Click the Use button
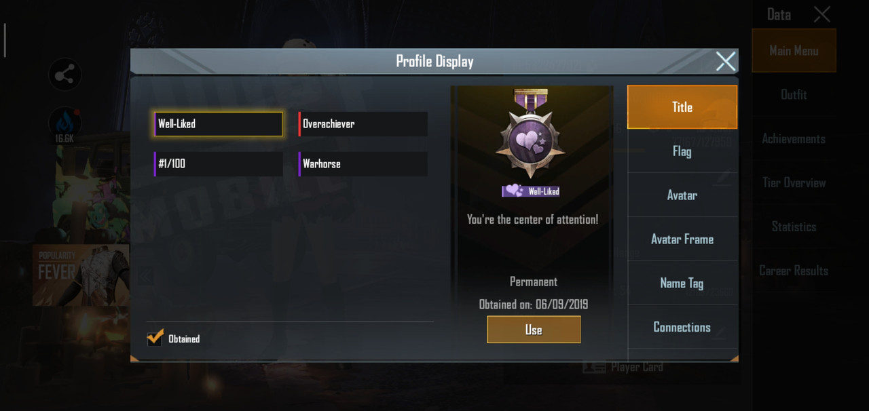Image resolution: width=869 pixels, height=411 pixels. 534,330
